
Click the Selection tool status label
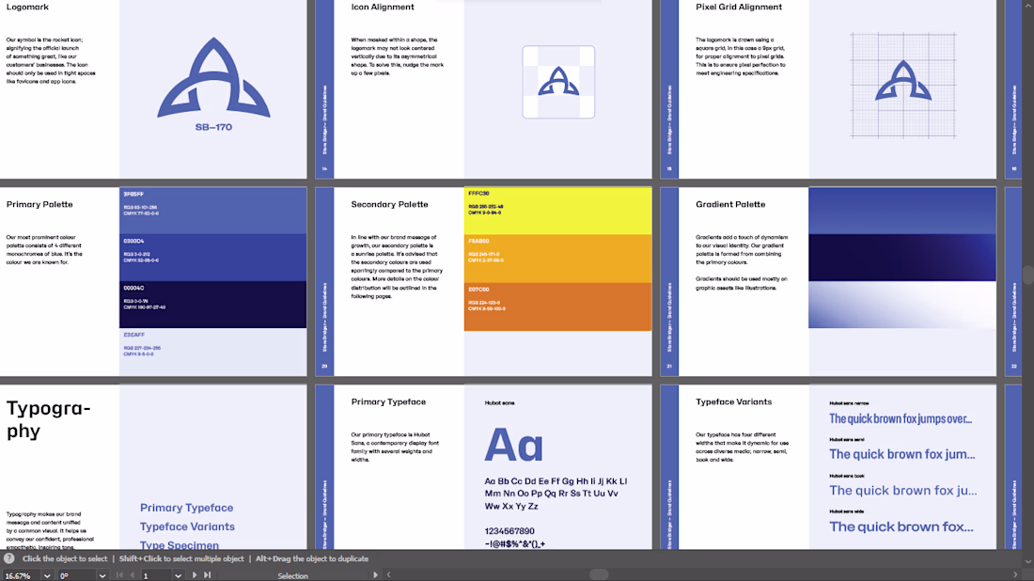click(292, 575)
